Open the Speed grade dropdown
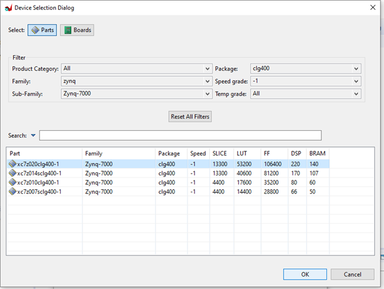 pyautogui.click(x=305, y=81)
